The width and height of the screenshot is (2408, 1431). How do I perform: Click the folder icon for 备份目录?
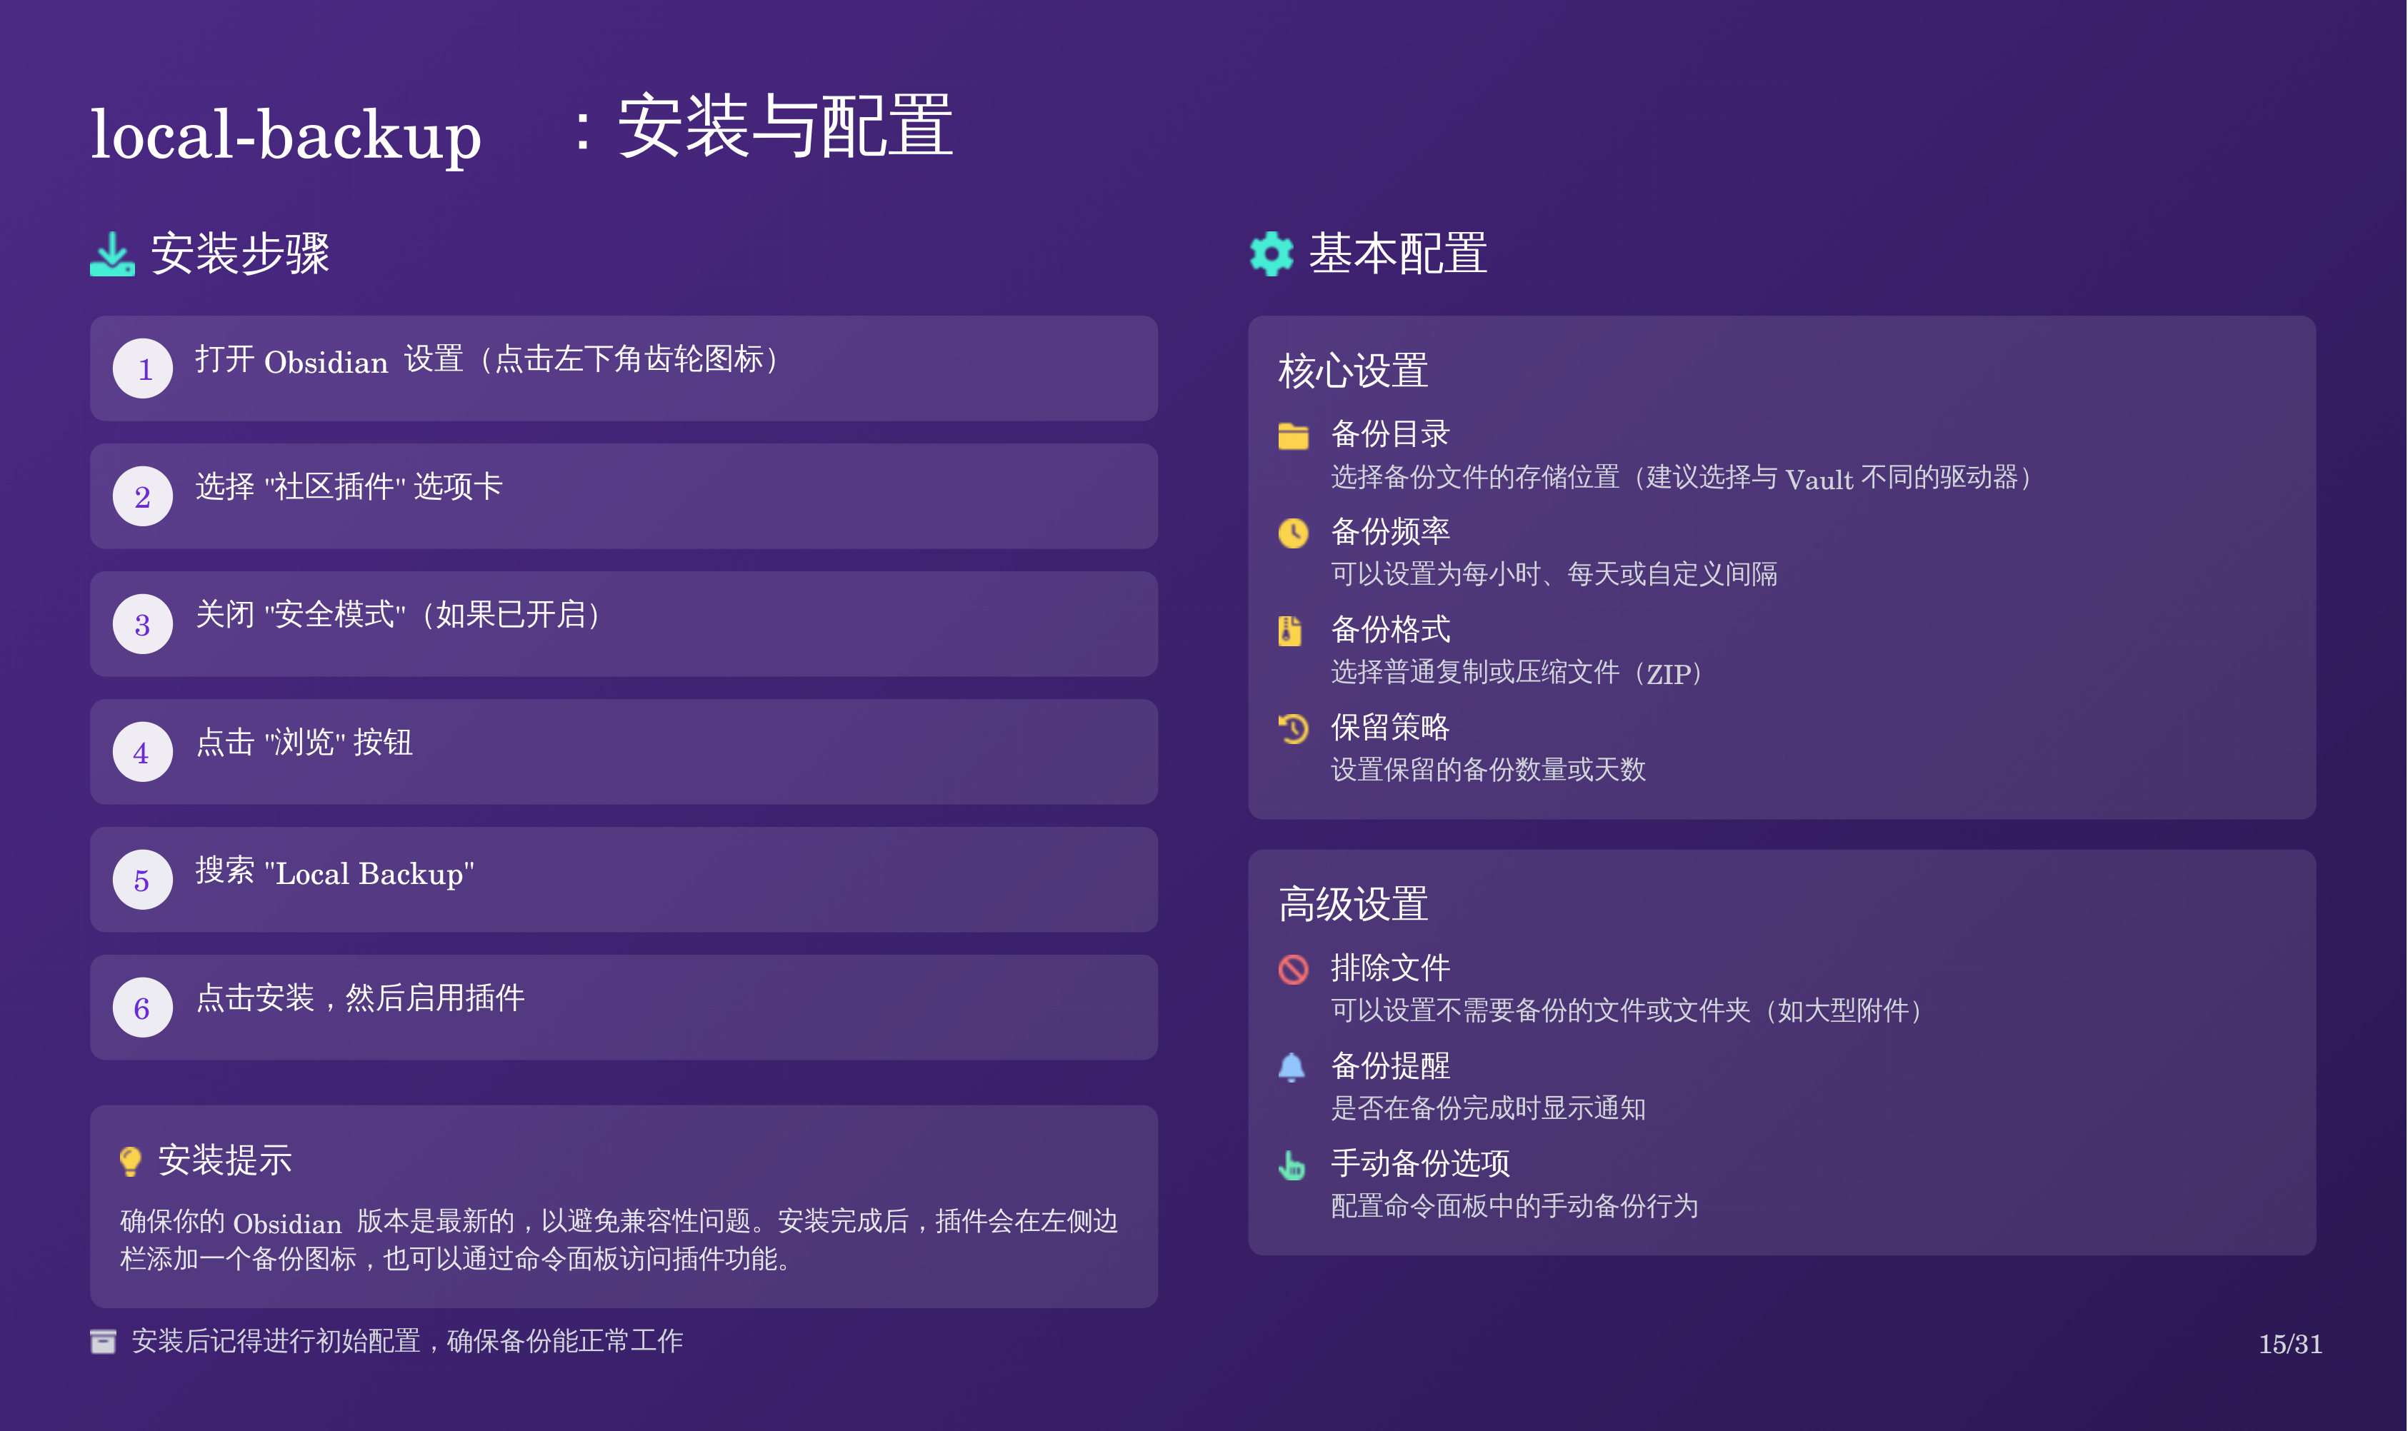click(x=1293, y=437)
